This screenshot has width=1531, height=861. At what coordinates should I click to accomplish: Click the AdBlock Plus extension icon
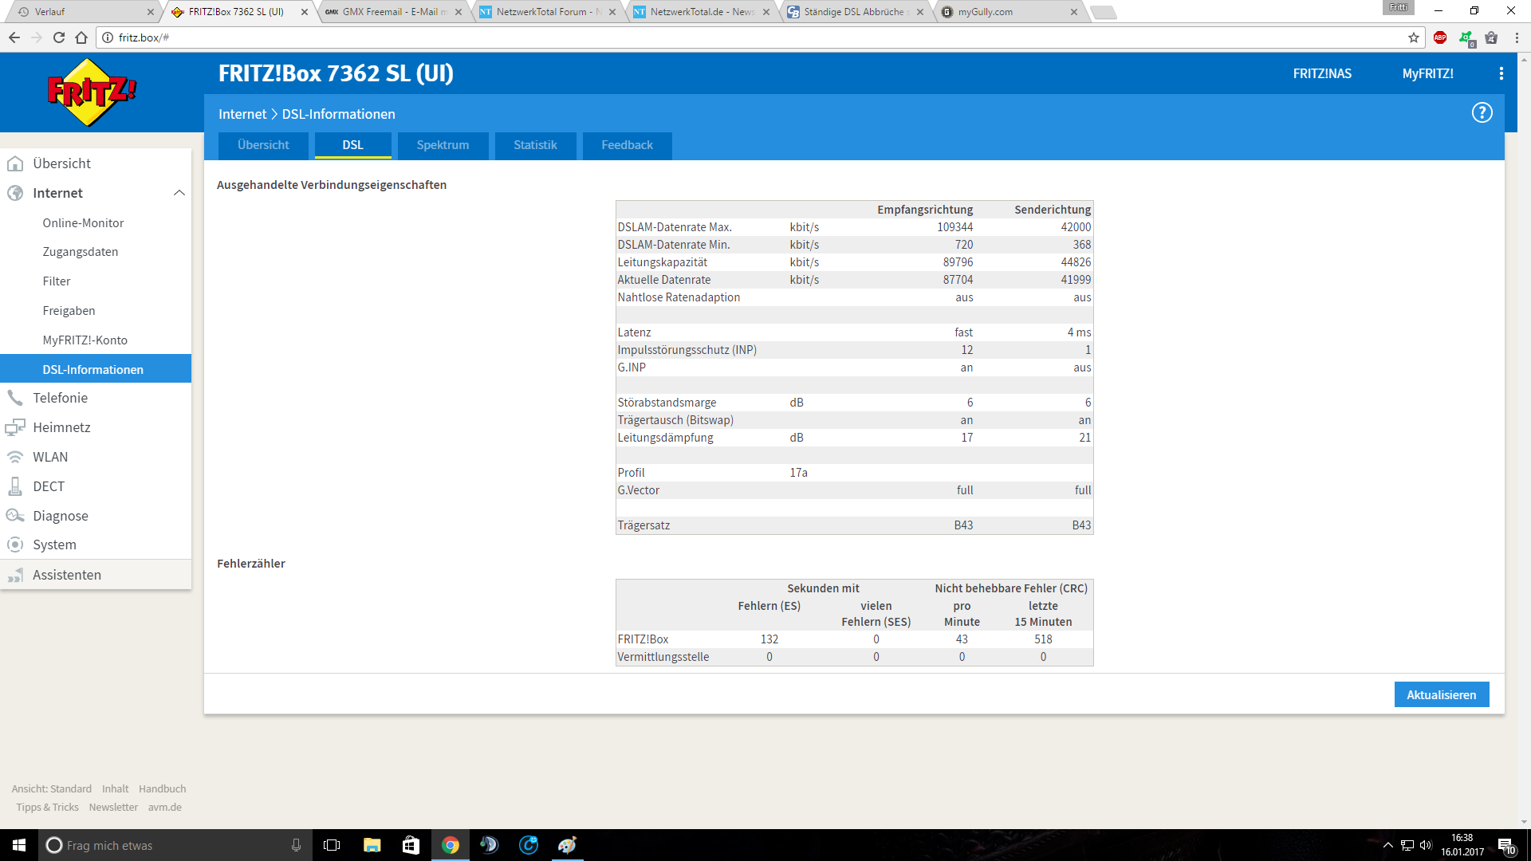1440,37
